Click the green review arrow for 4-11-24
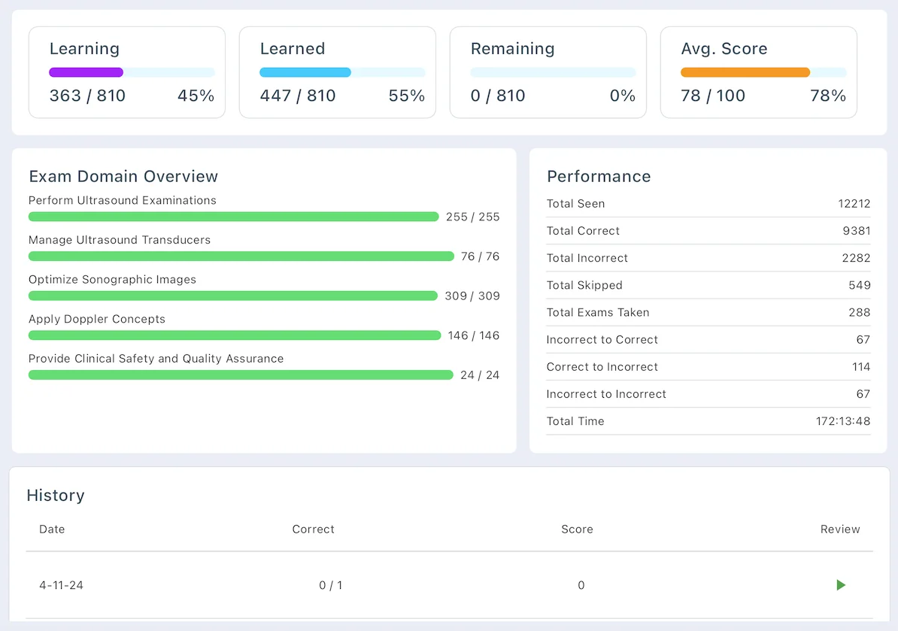 (x=840, y=585)
